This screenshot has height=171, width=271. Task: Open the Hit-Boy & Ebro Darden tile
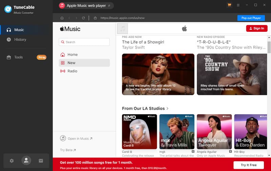pos(251,132)
